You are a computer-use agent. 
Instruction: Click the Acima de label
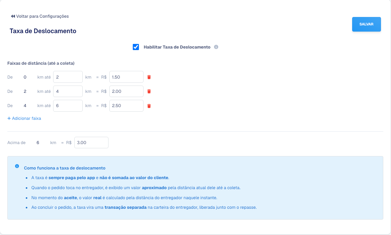click(17, 143)
